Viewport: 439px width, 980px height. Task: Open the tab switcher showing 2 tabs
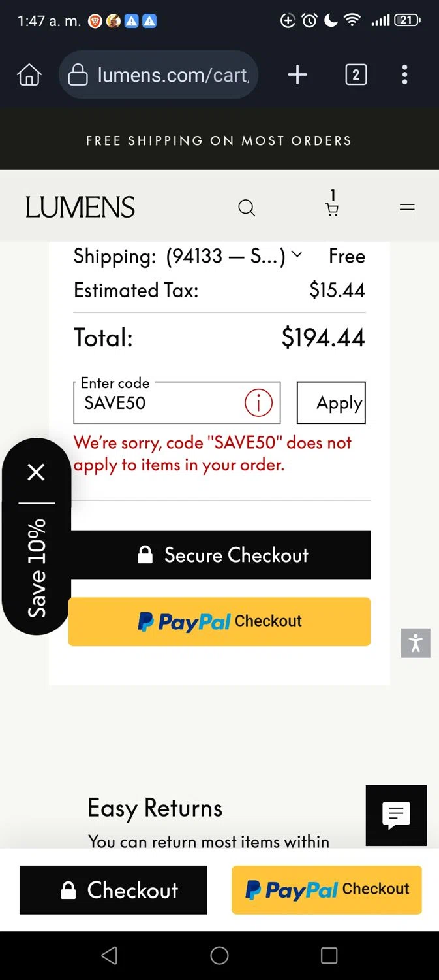[356, 75]
